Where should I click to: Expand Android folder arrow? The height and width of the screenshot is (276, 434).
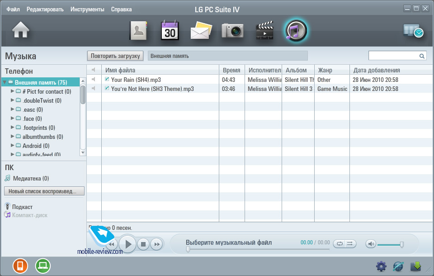(12, 145)
